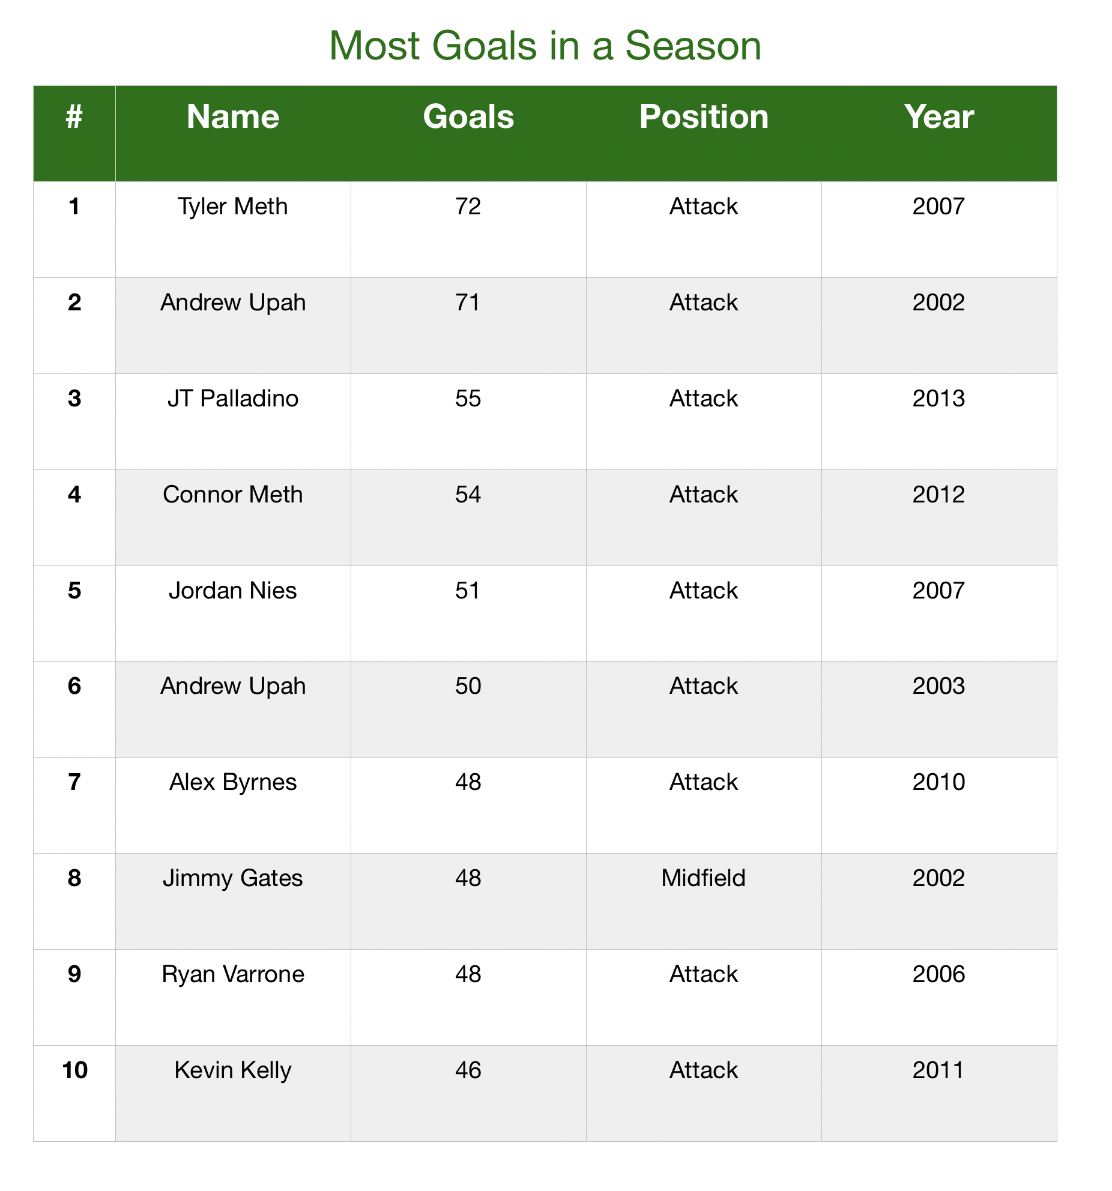Image resolution: width=1112 pixels, height=1191 pixels.
Task: Select the Kevin Kelly name cell
Action: click(233, 1093)
